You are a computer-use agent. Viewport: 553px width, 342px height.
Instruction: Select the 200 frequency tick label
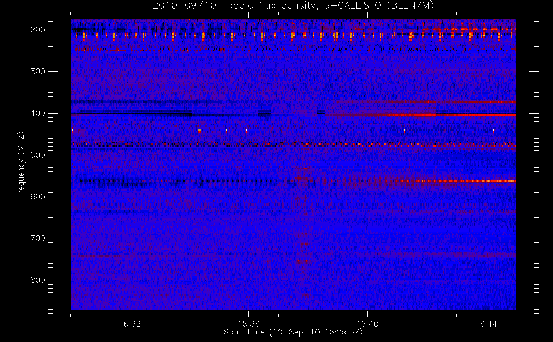[38, 30]
